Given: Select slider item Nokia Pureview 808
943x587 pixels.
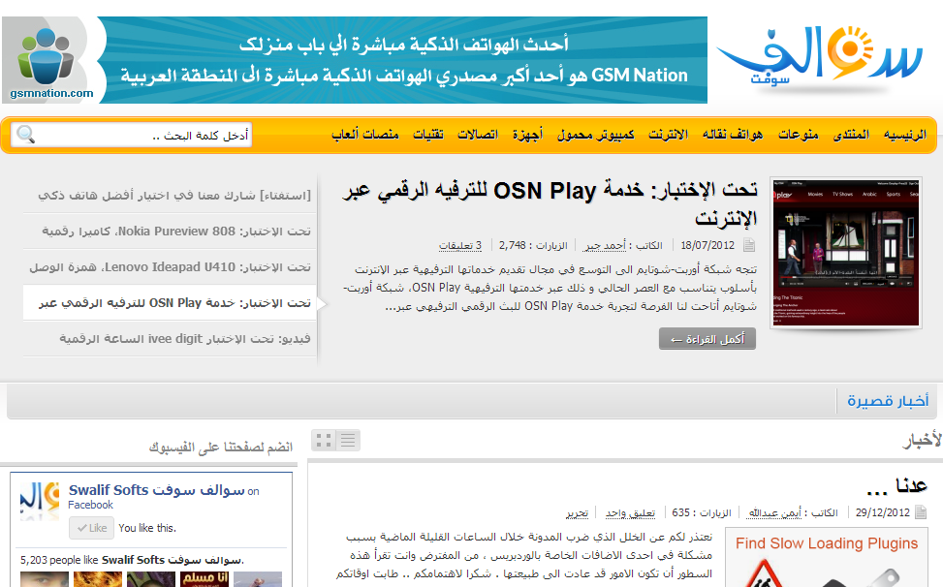Looking at the screenshot, I should coord(176,232).
